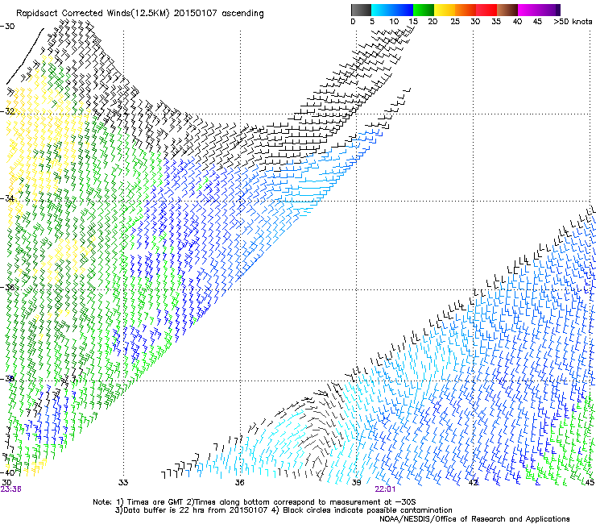Click the 'NOAA/NESDIS/Office of Research and Applications' credit
Screen dimensions: 596x524
coord(474,519)
